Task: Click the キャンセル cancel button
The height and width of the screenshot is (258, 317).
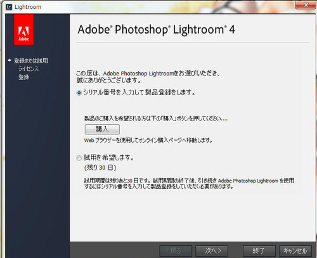Action: 295,251
